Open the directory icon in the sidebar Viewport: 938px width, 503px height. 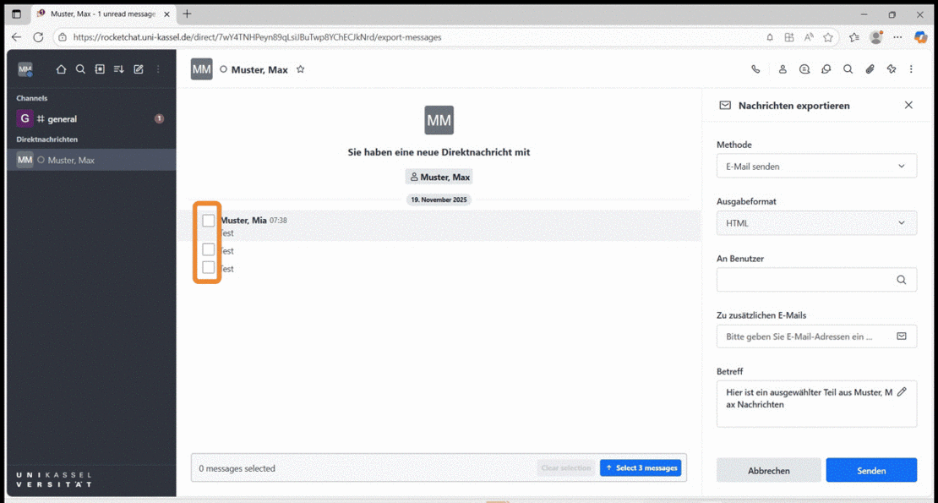(100, 69)
